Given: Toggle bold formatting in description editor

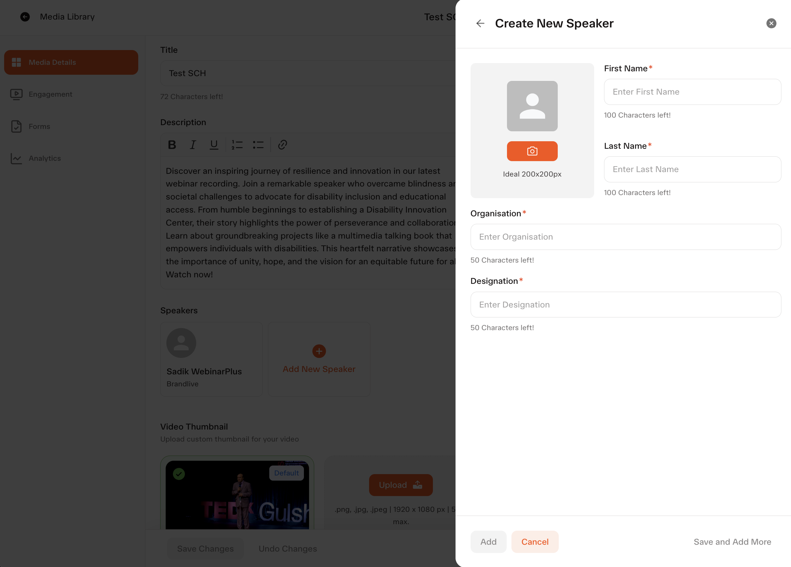Looking at the screenshot, I should tap(172, 145).
